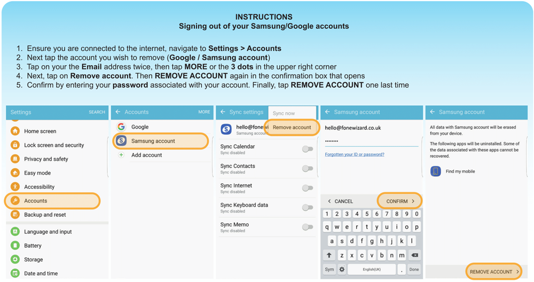534x282 pixels.
Task: Click the green Add account plus icon
Action: pyautogui.click(x=121, y=155)
